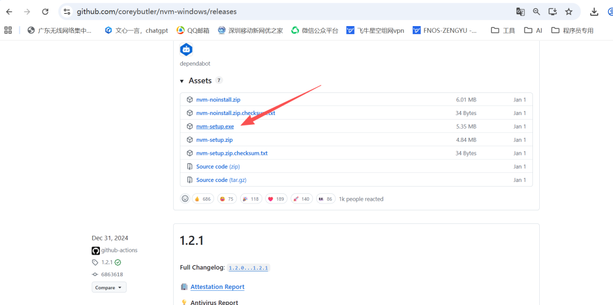This screenshot has height=305, width=613.
Task: Toggle thumbs up reaction 686
Action: [203, 199]
